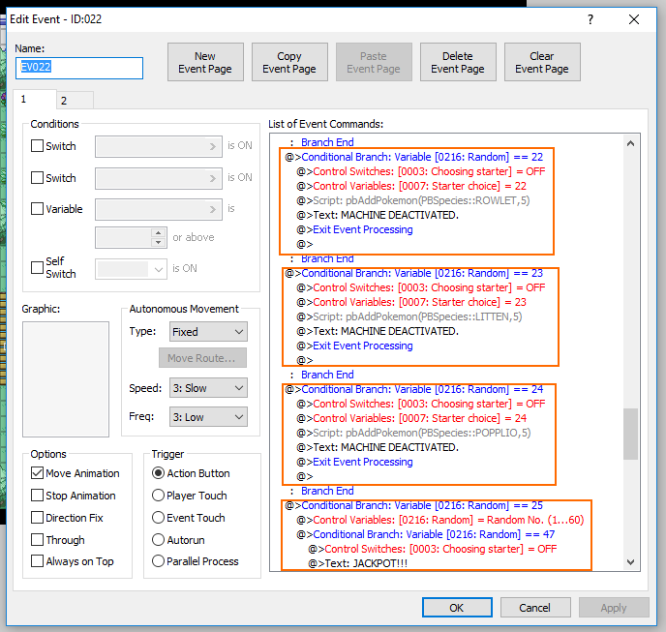Viewport: 666px width, 632px height.
Task: Select 'Starter choice] = 24' control variables line
Action: 411,418
